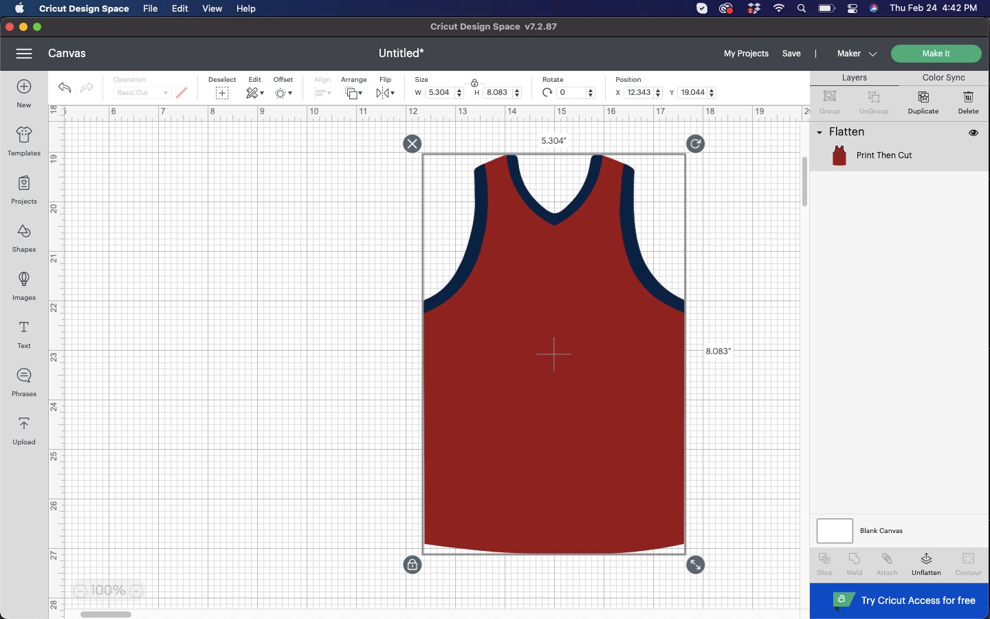The image size is (990, 619).
Task: Toggle the size aspect ratio lock
Action: point(475,83)
